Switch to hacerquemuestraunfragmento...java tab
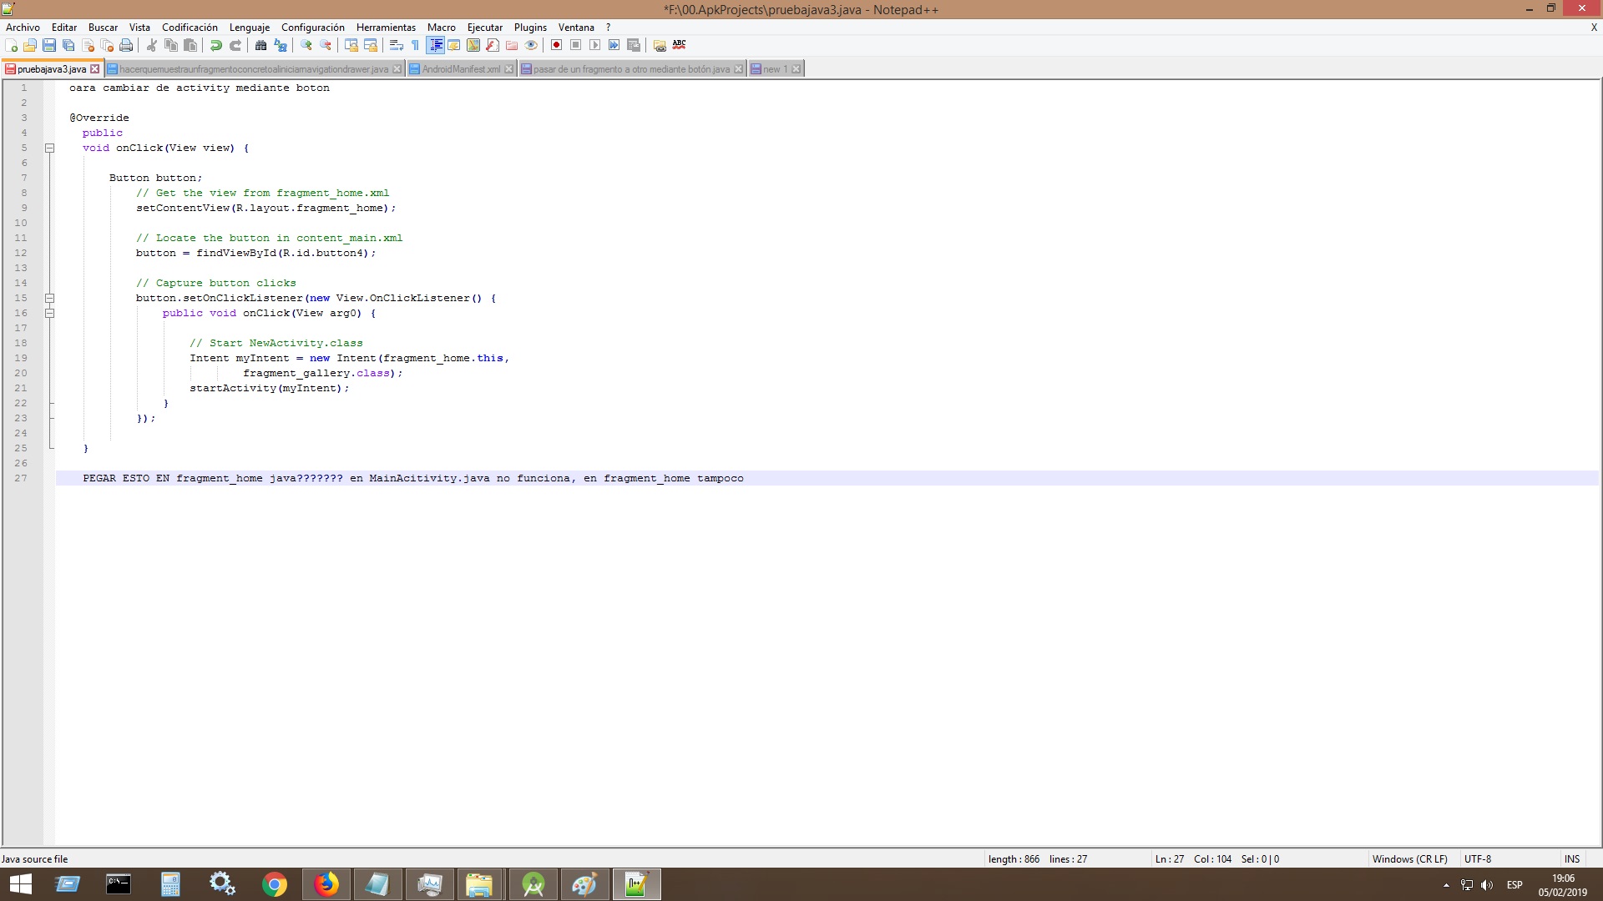The height and width of the screenshot is (901, 1603). click(x=254, y=69)
